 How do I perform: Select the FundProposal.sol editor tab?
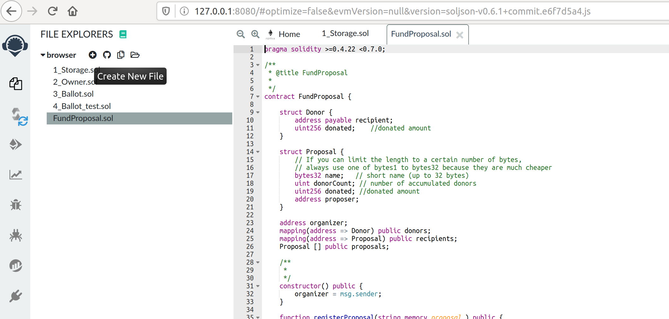[421, 34]
